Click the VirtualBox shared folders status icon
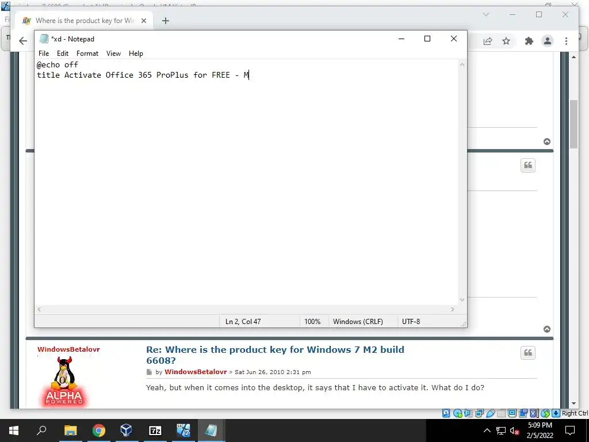 501,413
